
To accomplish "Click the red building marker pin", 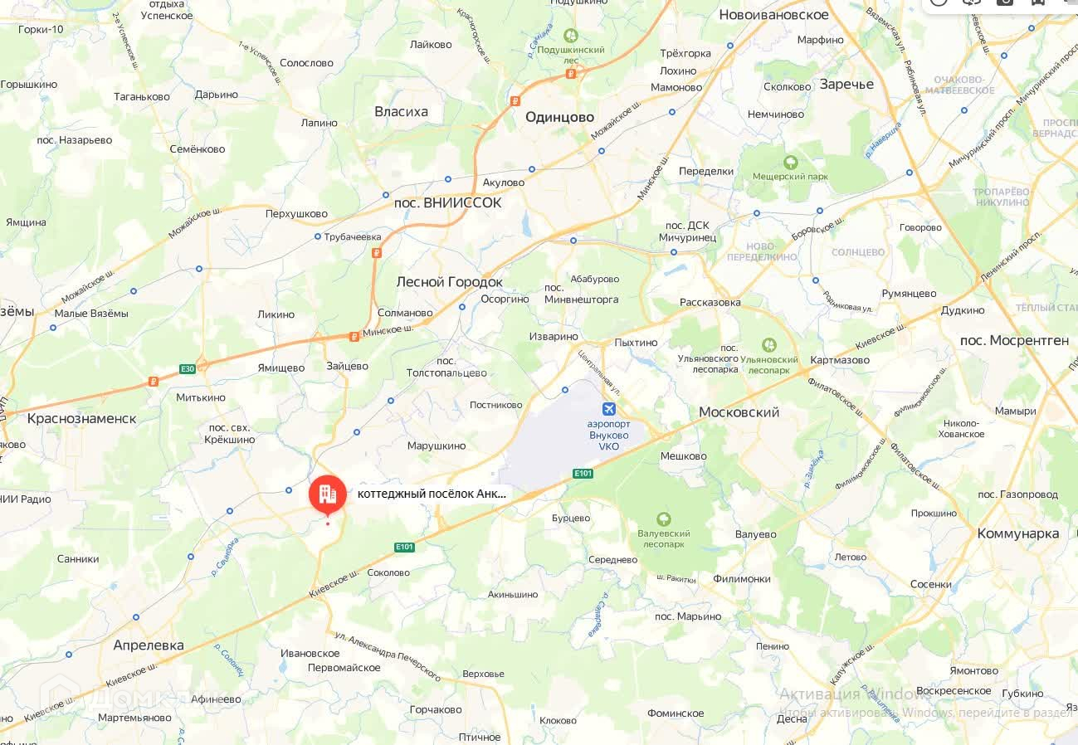I will (x=328, y=494).
